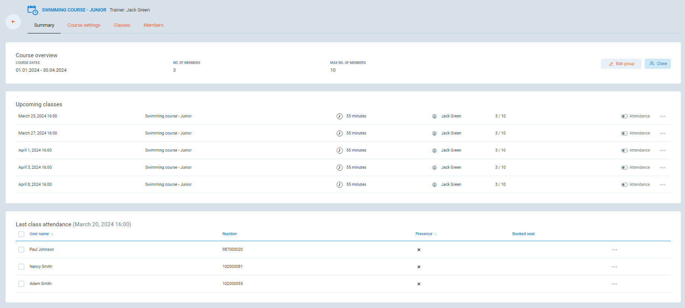Image resolution: width=685 pixels, height=308 pixels.
Task: Toggle Attendance for April 3 class
Action: pyautogui.click(x=624, y=168)
